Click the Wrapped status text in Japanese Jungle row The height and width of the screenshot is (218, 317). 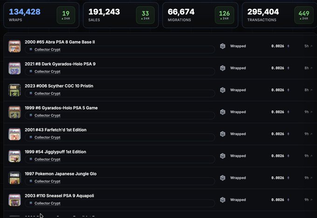(238, 178)
